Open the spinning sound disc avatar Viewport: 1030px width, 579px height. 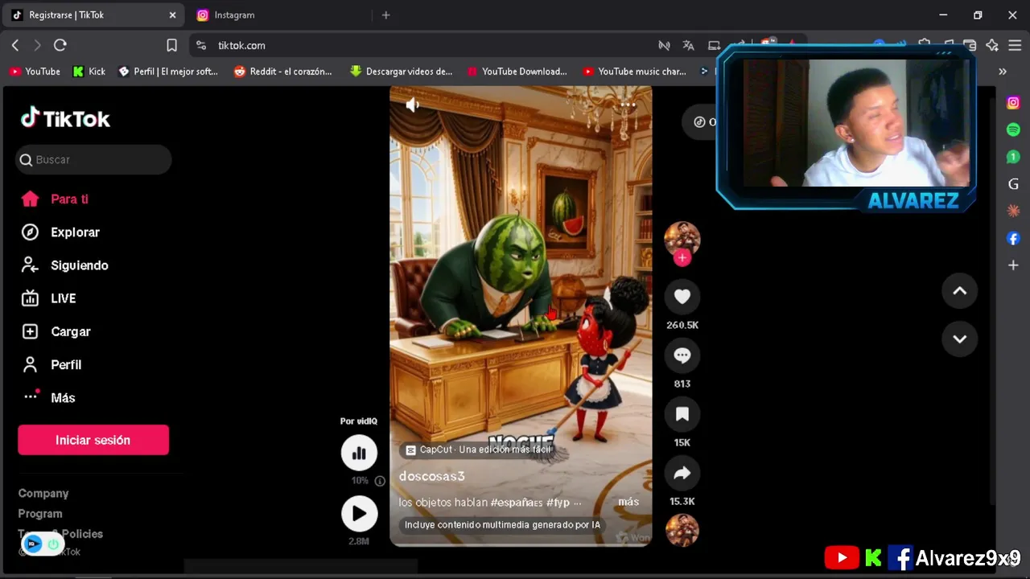pos(682,530)
